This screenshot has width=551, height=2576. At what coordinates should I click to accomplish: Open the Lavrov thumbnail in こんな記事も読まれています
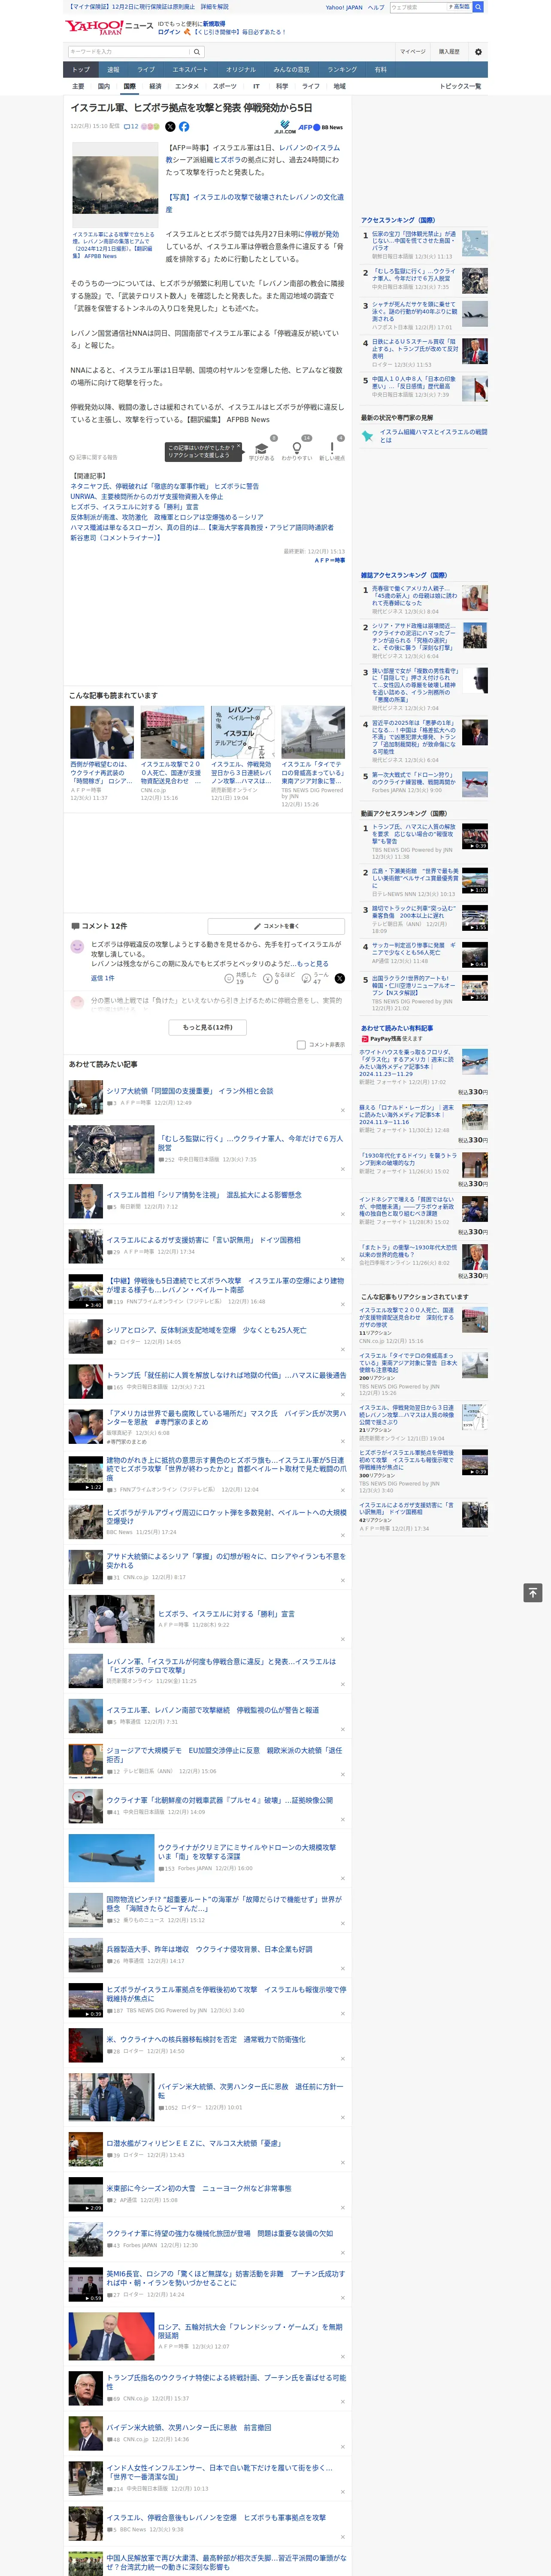click(x=102, y=733)
